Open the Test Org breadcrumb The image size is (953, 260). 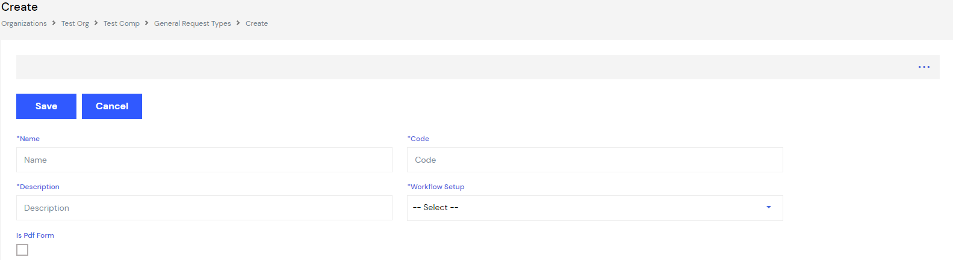click(x=75, y=23)
